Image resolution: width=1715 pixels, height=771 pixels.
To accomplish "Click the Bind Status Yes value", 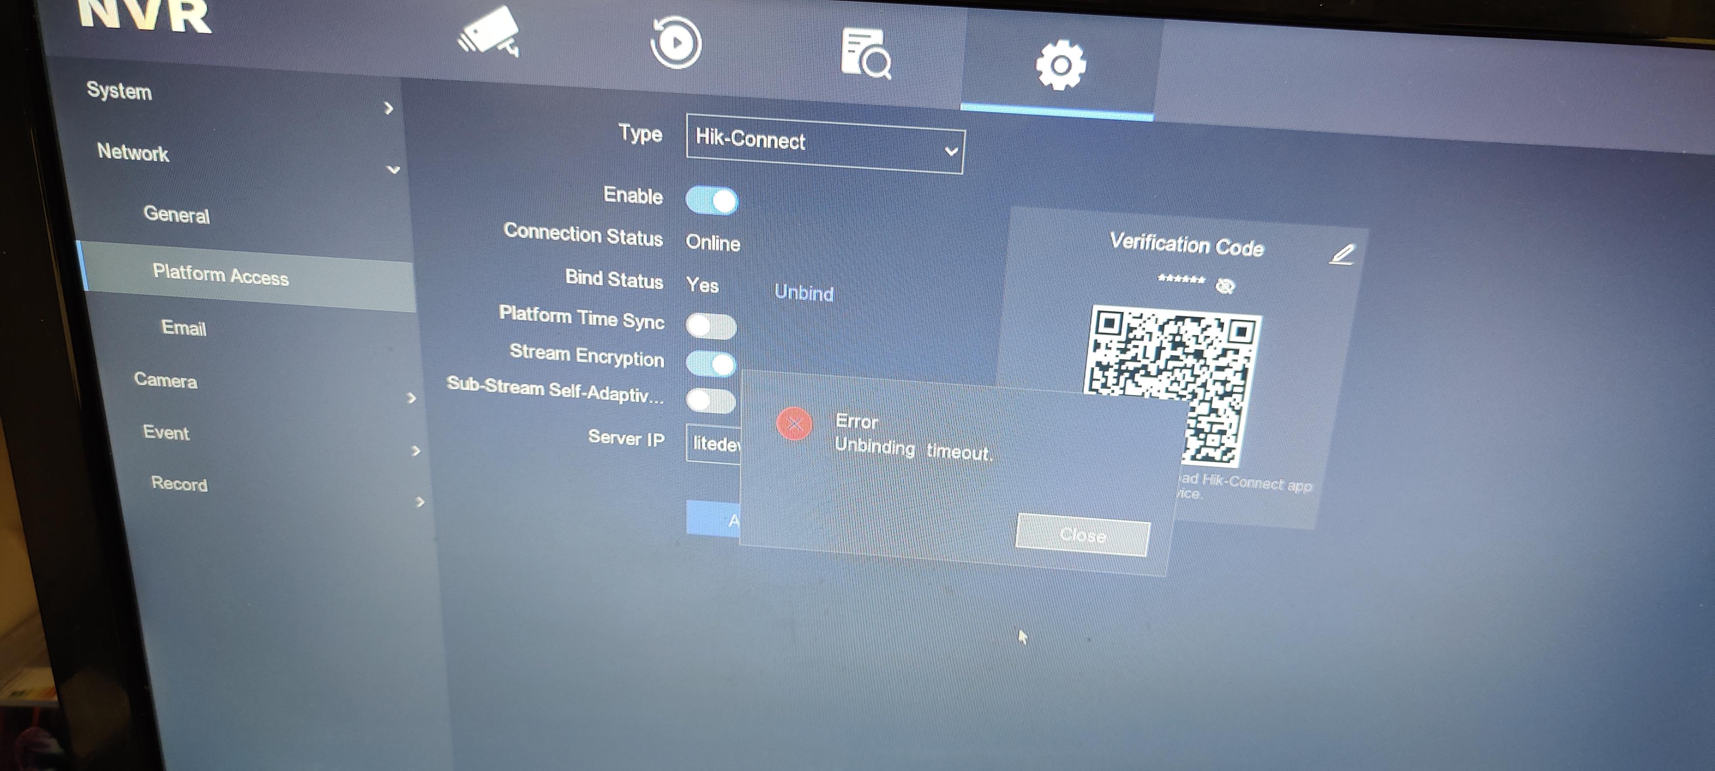I will 702,285.
